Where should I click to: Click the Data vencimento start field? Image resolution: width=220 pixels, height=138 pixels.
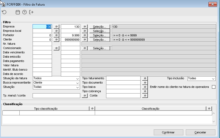[42, 53]
